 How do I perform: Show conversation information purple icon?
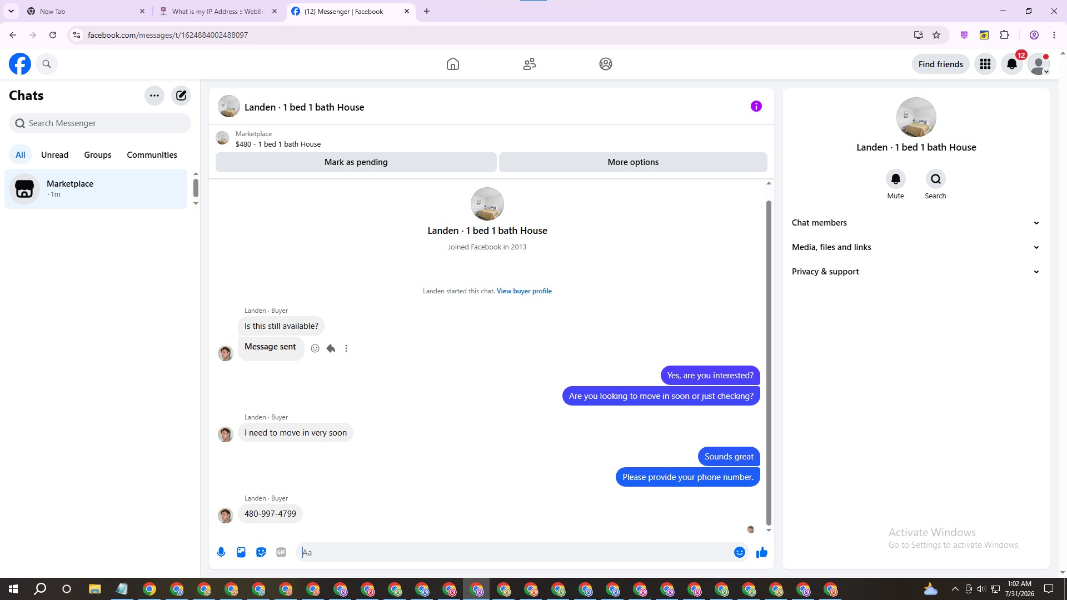pyautogui.click(x=756, y=106)
